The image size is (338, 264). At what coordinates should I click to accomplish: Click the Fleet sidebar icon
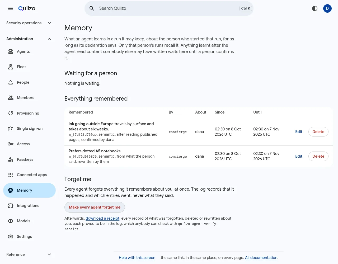(11, 67)
